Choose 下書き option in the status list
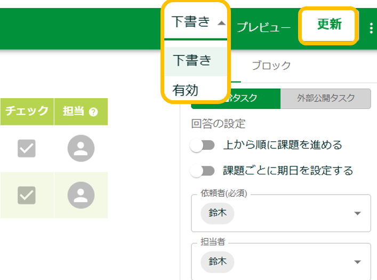377x280 pixels. coord(192,60)
